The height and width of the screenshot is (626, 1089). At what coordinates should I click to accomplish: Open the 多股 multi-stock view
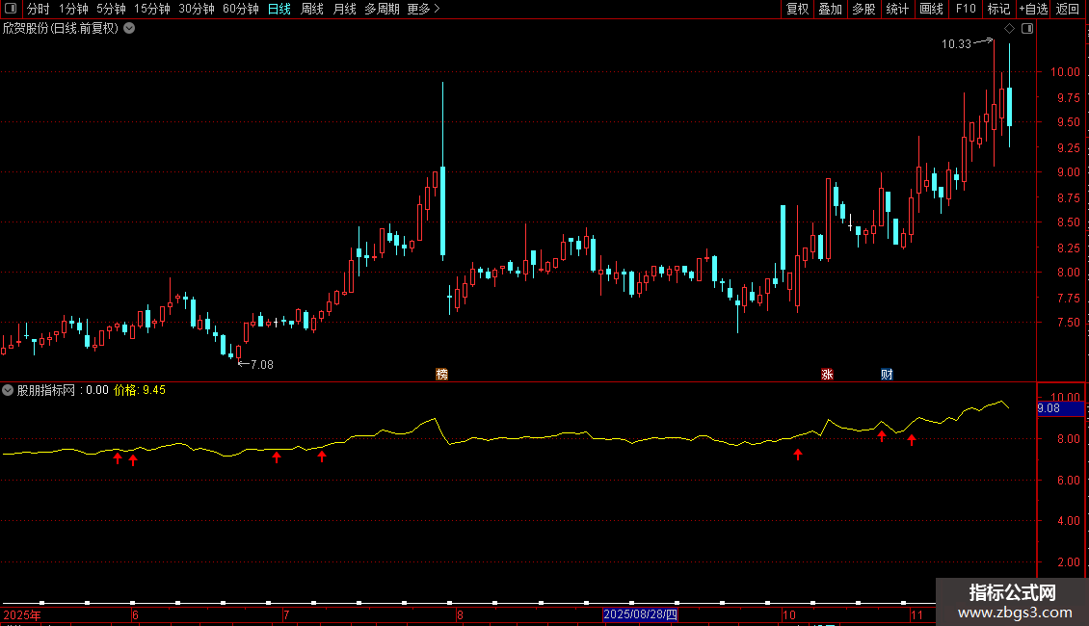coord(863,9)
